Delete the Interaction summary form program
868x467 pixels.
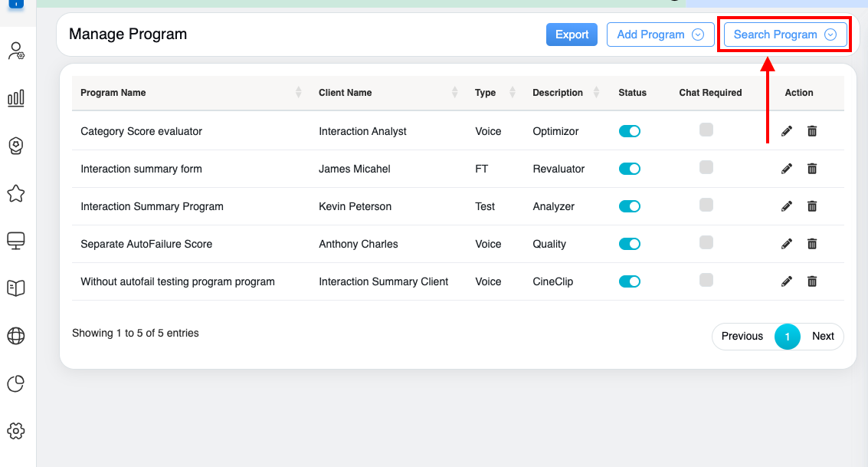[812, 169]
